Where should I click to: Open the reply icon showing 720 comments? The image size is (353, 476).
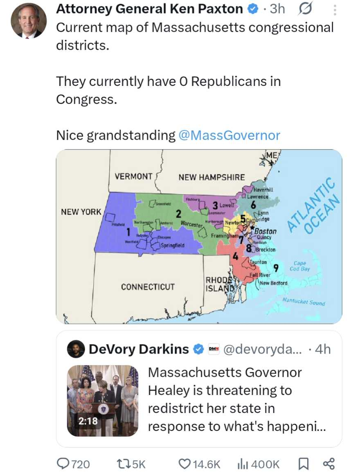tap(73, 464)
